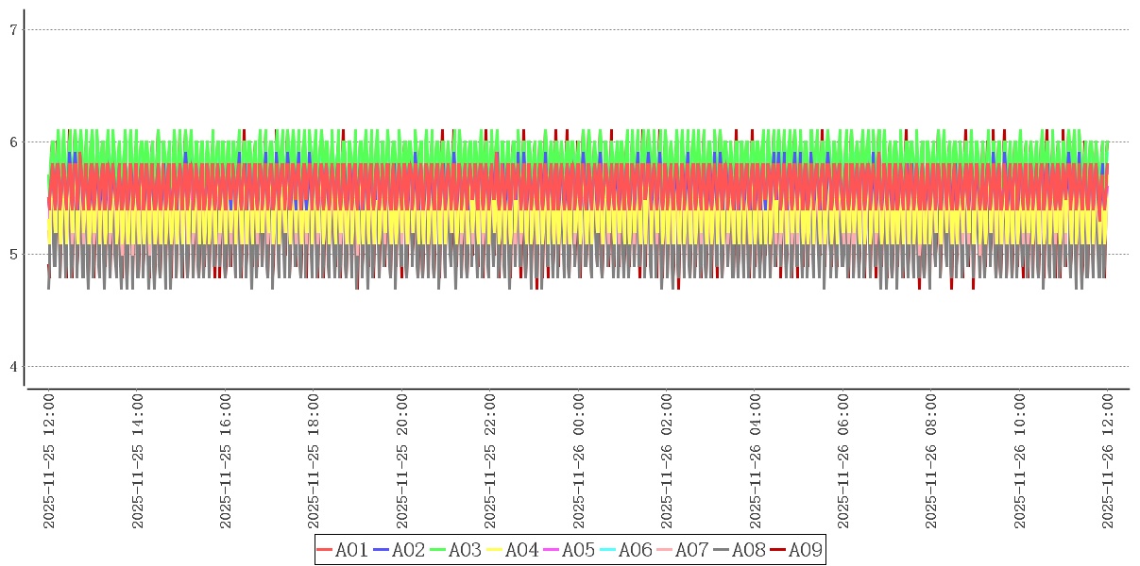This screenshot has width=1140, height=566.
Task: Select the cyan A06 legend swatch
Action: click(609, 550)
